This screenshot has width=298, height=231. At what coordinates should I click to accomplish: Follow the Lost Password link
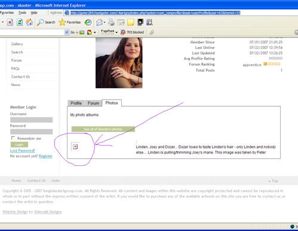pyautogui.click(x=23, y=150)
